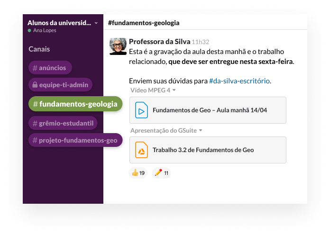This screenshot has height=235, width=330.
Task: Expand the workspace name dropdown chevron
Action: pyautogui.click(x=96, y=23)
